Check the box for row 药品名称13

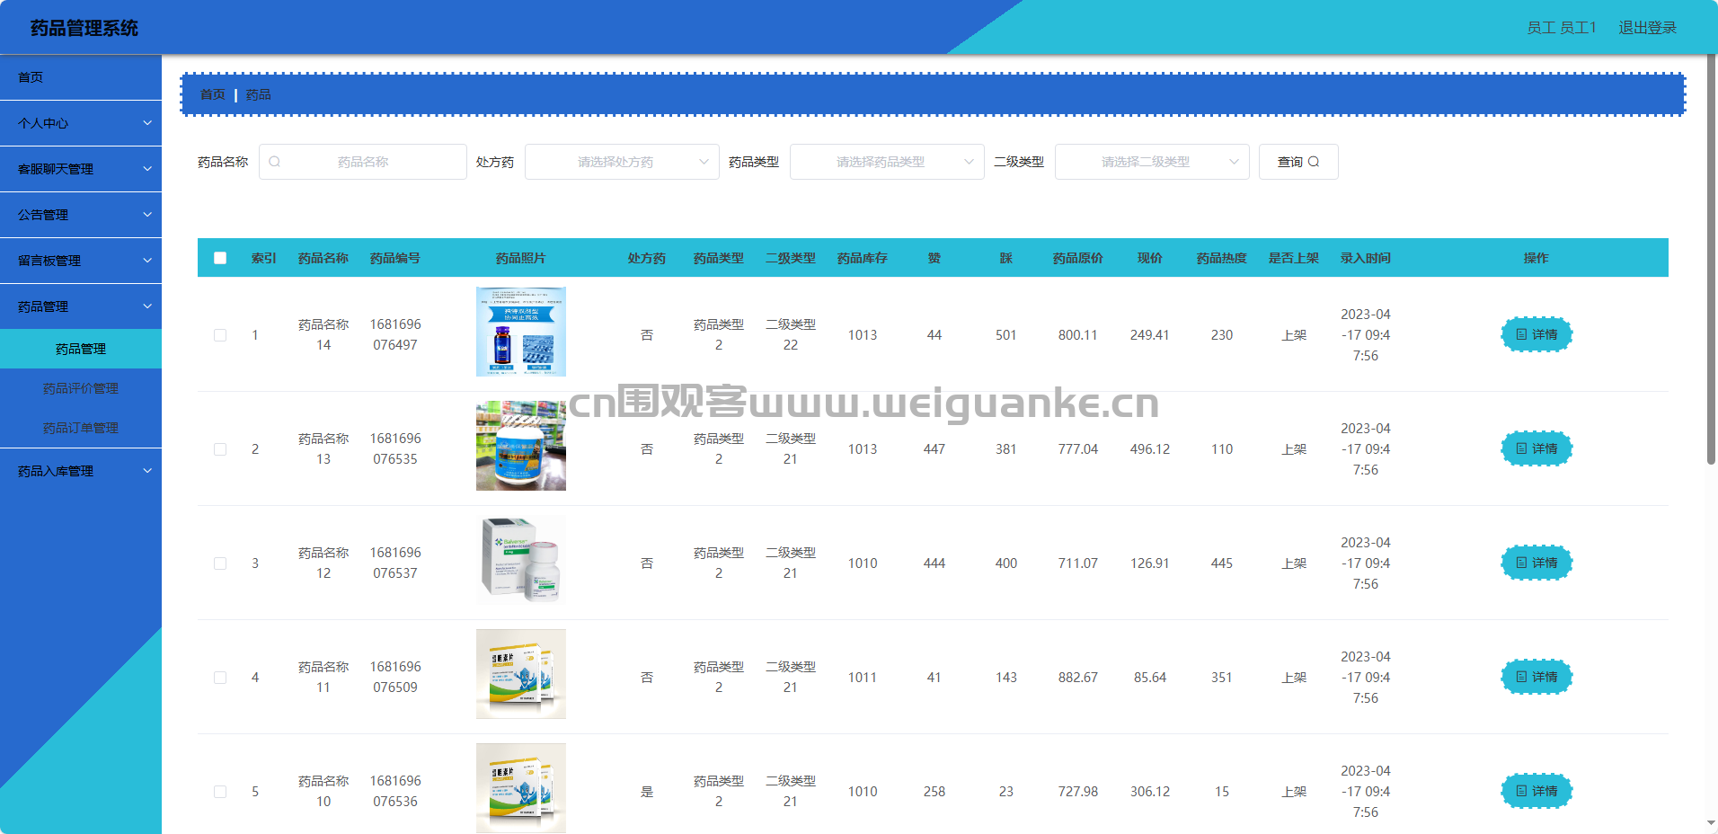pyautogui.click(x=220, y=449)
